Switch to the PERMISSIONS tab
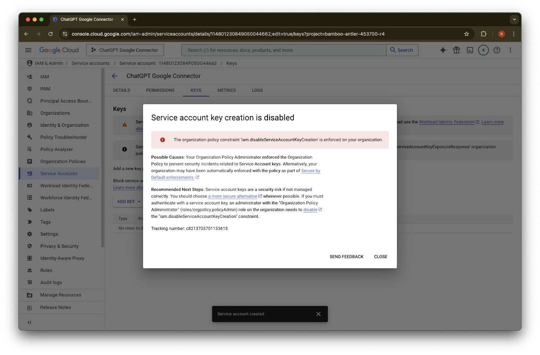The image size is (540, 355). coord(160,90)
